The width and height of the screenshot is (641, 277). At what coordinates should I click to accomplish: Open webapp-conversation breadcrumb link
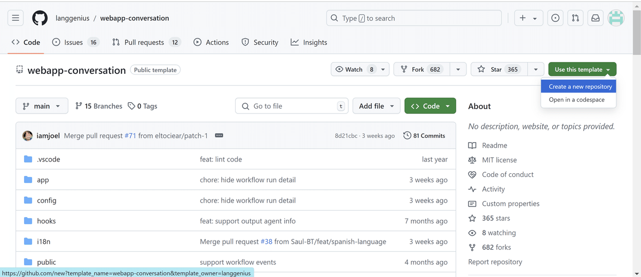point(135,18)
